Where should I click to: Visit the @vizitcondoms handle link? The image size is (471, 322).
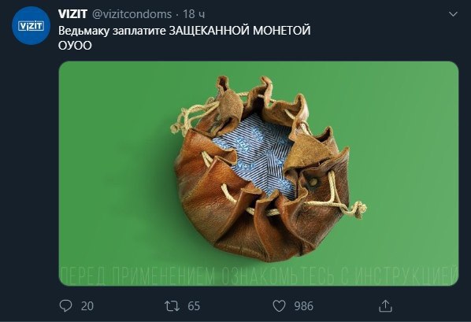click(132, 14)
